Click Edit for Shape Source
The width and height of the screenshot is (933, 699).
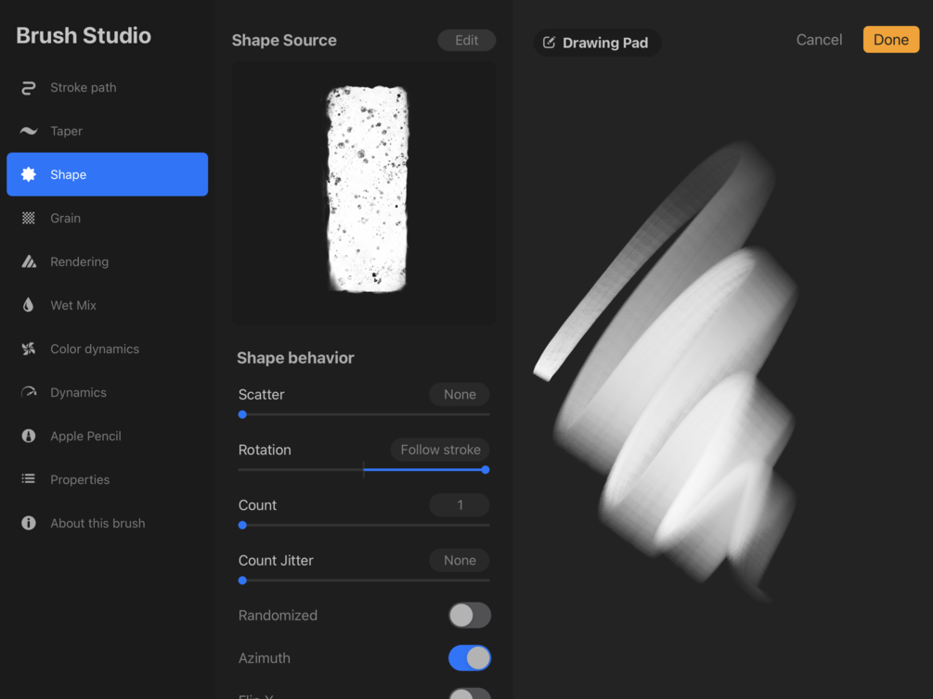pos(466,40)
